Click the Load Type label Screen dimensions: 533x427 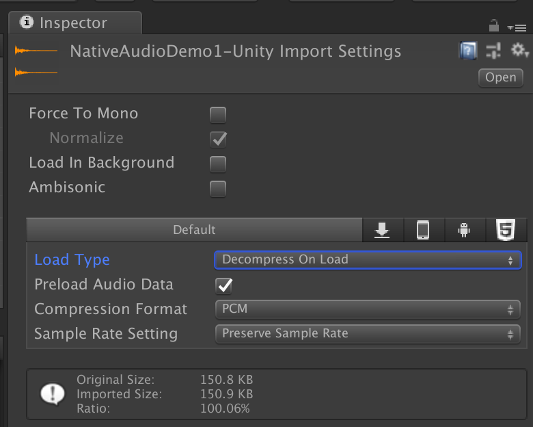tap(72, 260)
